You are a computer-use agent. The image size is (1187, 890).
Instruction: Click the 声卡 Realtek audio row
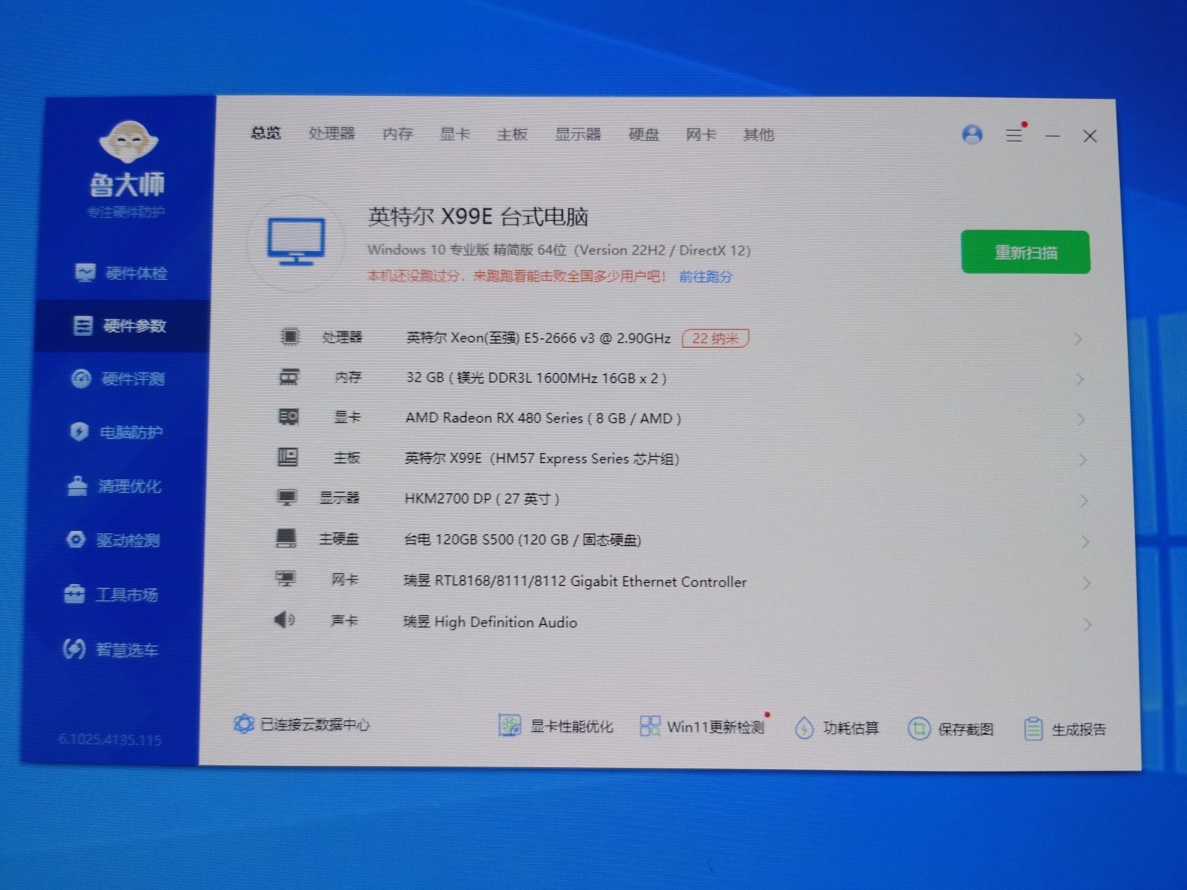click(489, 622)
